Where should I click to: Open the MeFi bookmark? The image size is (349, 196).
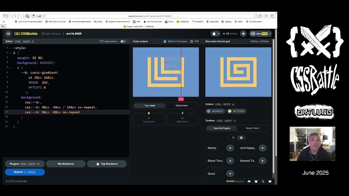(137, 22)
